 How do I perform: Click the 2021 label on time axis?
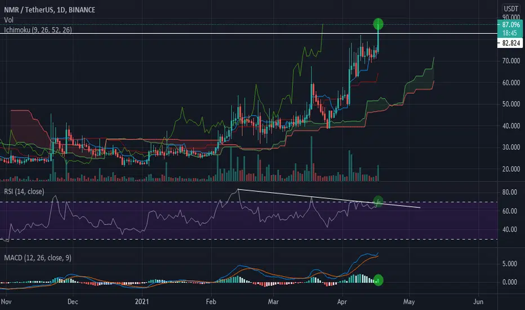pos(142,302)
